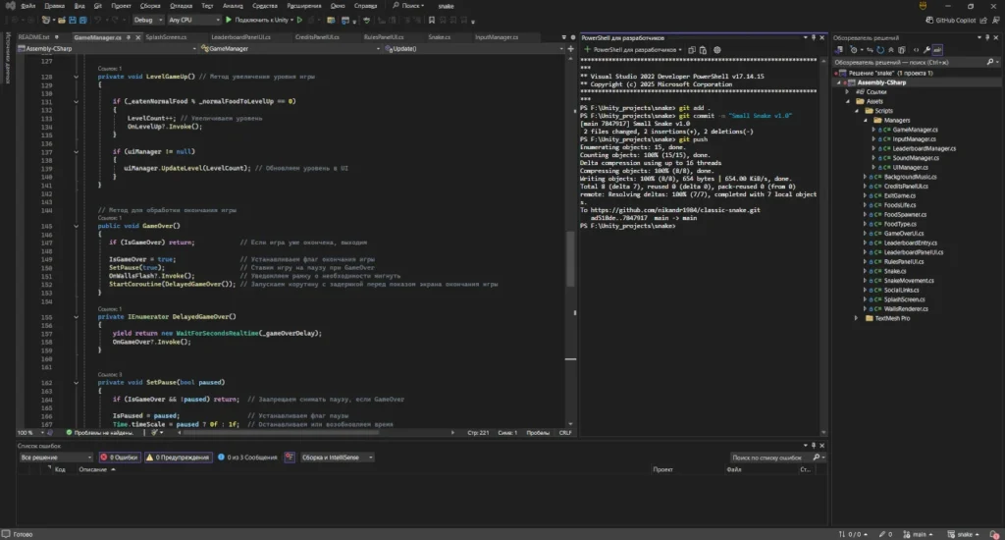Click Start Without Debugging outline play icon
This screenshot has width=1005, height=540.
[x=299, y=20]
